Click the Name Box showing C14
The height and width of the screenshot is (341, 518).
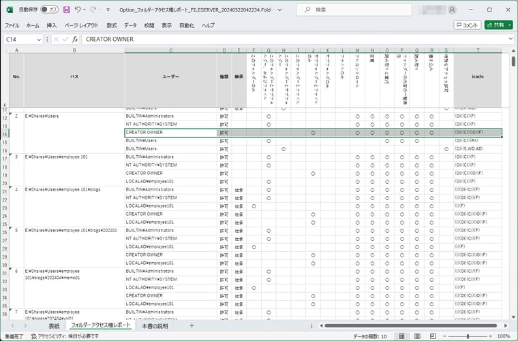click(x=20, y=39)
